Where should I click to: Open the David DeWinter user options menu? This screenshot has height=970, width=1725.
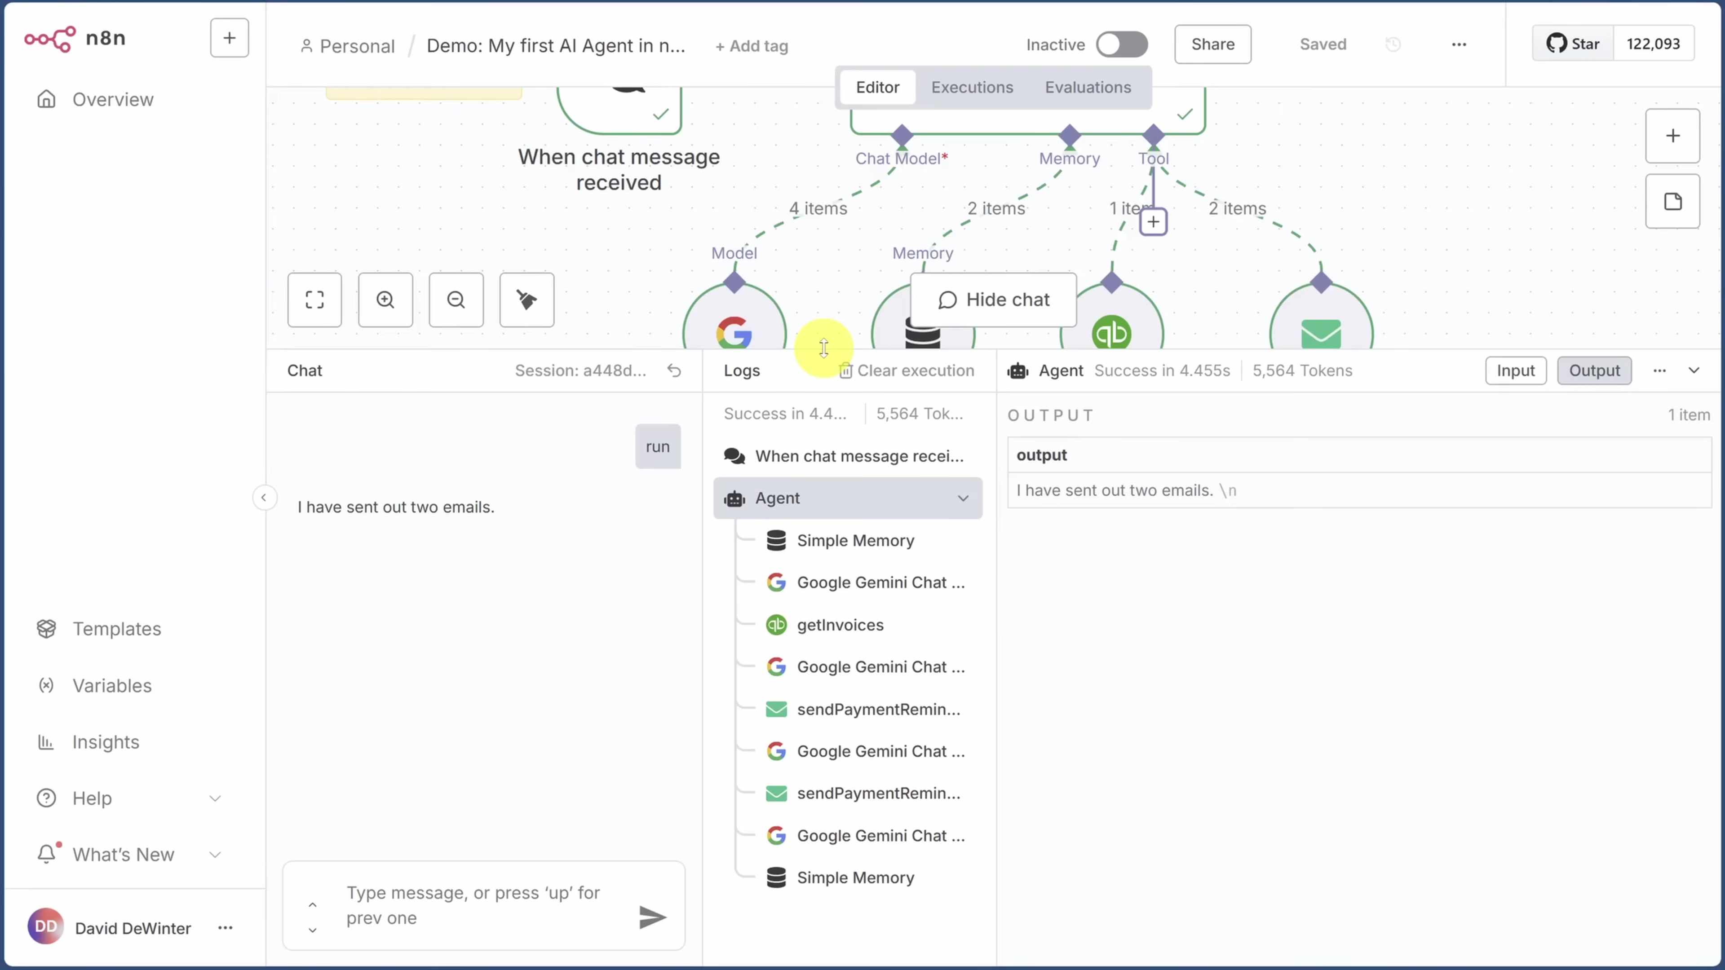coord(225,928)
